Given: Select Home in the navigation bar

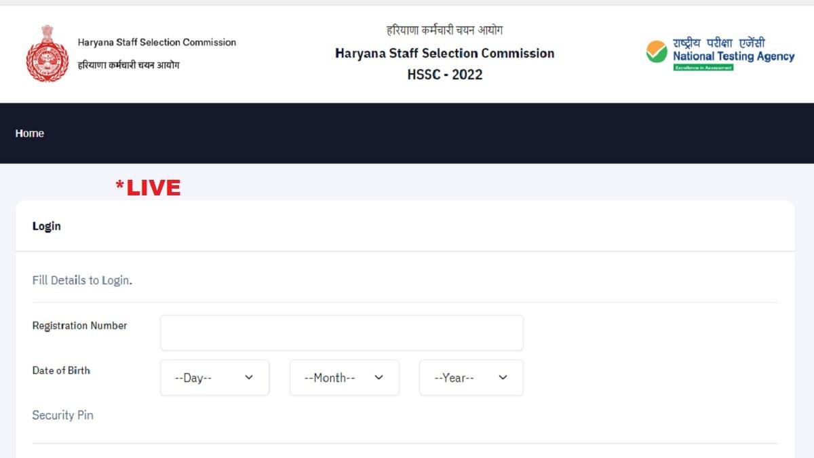Looking at the screenshot, I should (x=30, y=133).
